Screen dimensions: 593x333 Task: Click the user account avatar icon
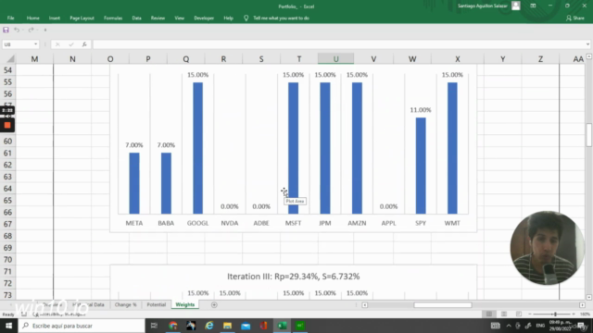tap(515, 6)
